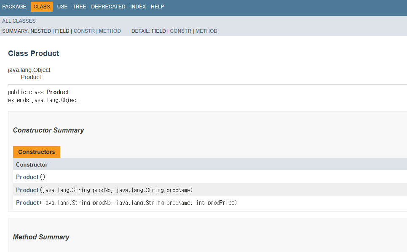Viewport: 407px width, 252px height.
Task: Open the DEPRECATED list page
Action: (x=108, y=7)
